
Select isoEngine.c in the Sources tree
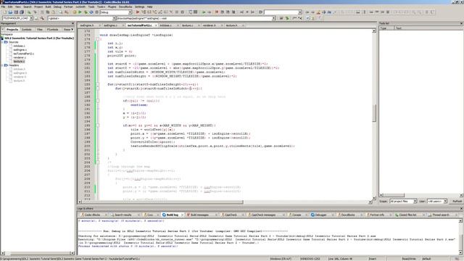click(x=20, y=50)
